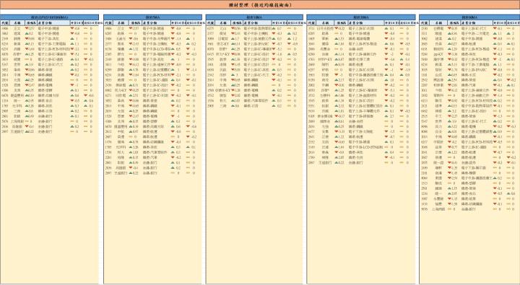
Task: Select the 接近5MA group header
Action: 152,17
